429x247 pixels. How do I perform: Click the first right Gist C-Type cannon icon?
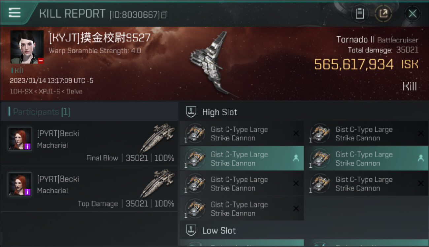(x=320, y=133)
